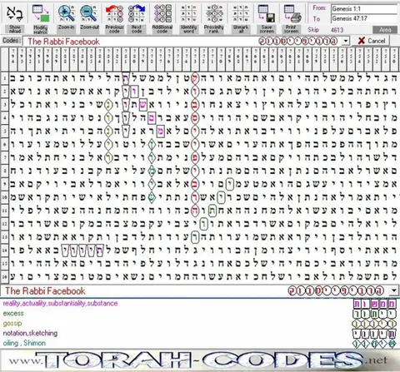The width and height of the screenshot is (400, 372).
Task: Select the oiling, Shimon term
Action: pos(24,343)
